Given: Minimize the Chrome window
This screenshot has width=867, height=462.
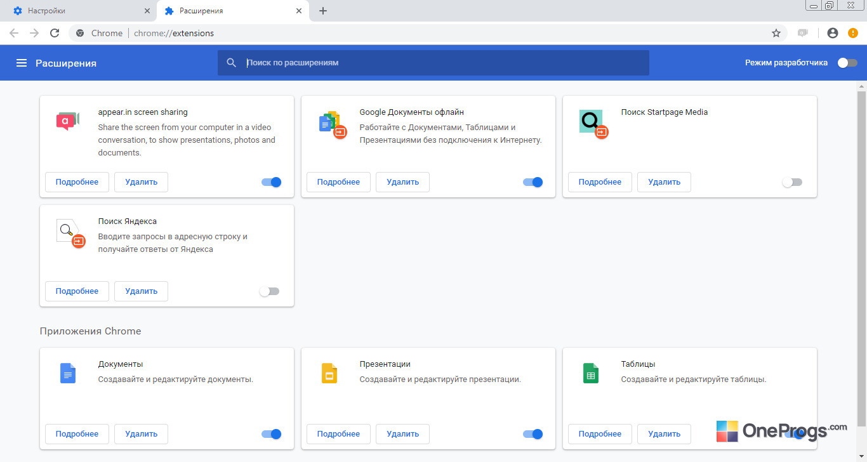Looking at the screenshot, I should pos(814,6).
